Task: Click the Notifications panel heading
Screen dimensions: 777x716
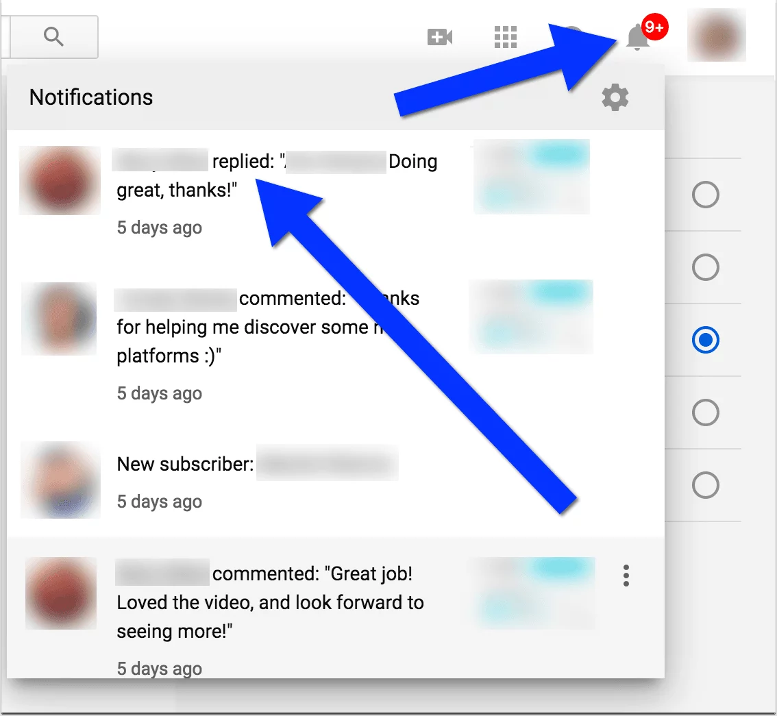Action: pos(91,97)
